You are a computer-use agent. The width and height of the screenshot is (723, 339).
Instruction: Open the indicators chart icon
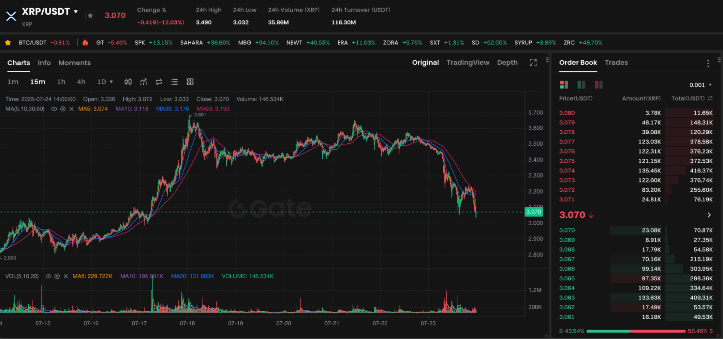pyautogui.click(x=144, y=82)
